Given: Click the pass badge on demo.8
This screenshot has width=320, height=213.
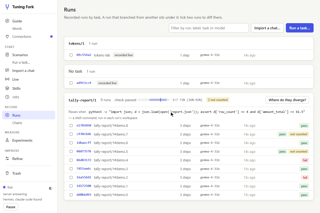Looking at the screenshot, I should click(304, 126).
